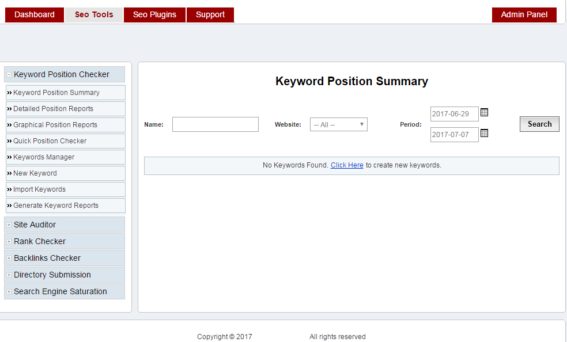Click the double-arrow icon beside Import Keywords
567x342 pixels.
click(9, 189)
